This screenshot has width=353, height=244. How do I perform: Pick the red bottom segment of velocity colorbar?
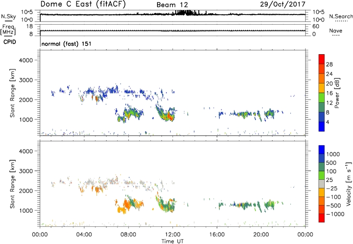322,218
